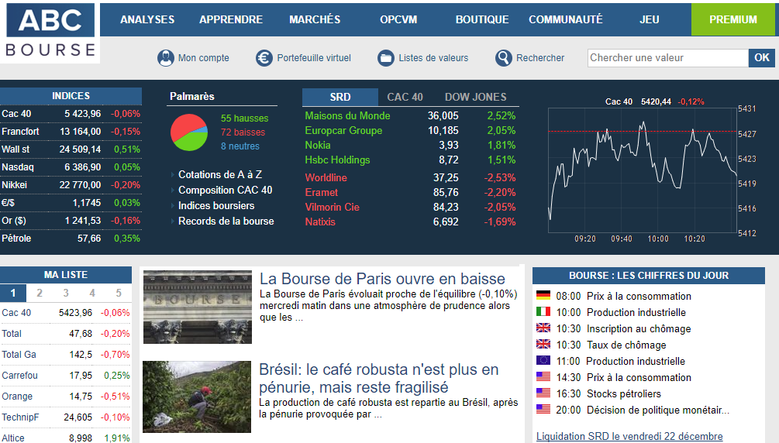Open Worldline stock quote

326,177
